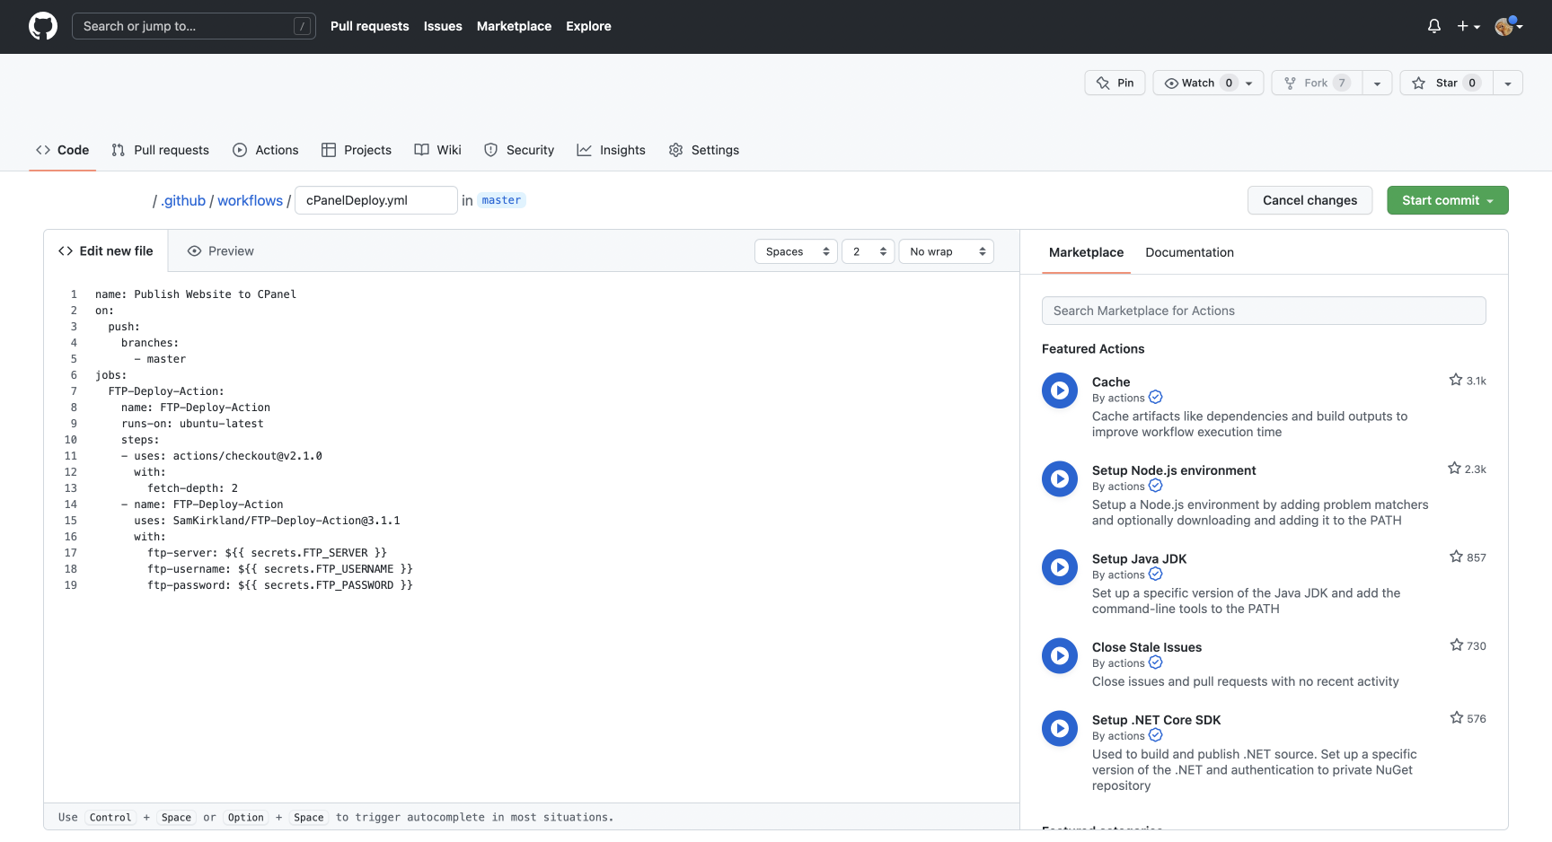Go to Pull requests in top navigation

tap(369, 26)
